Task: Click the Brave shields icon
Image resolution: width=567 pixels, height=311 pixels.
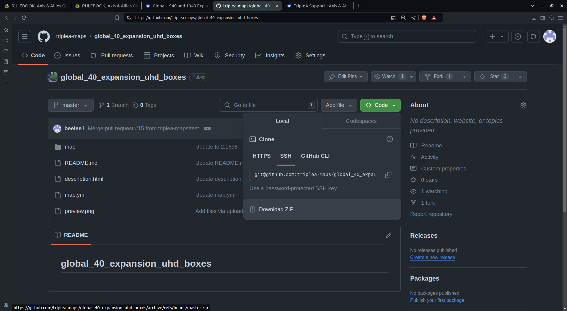Action: tap(424, 18)
